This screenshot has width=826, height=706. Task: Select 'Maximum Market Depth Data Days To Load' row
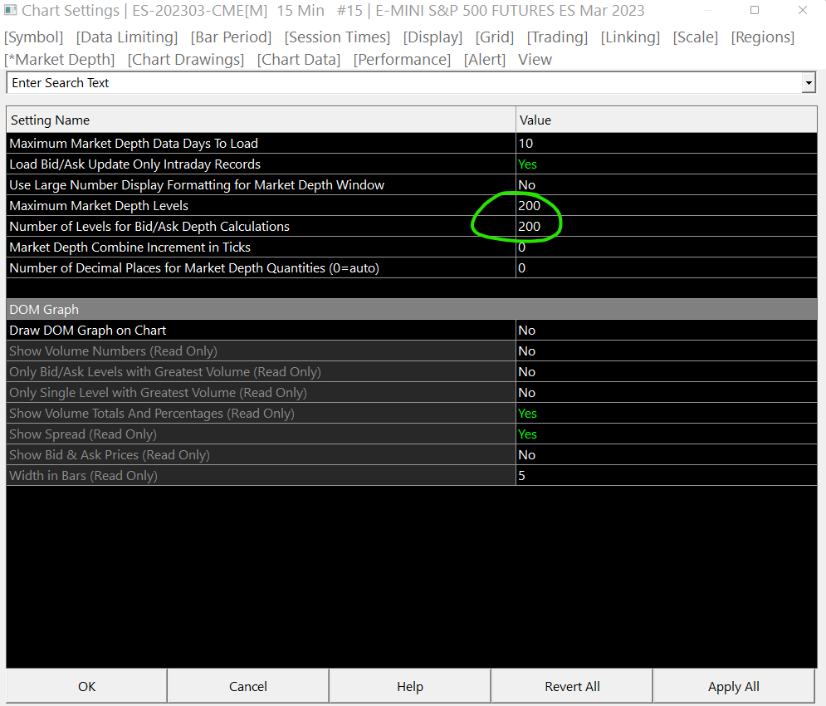[412, 144]
